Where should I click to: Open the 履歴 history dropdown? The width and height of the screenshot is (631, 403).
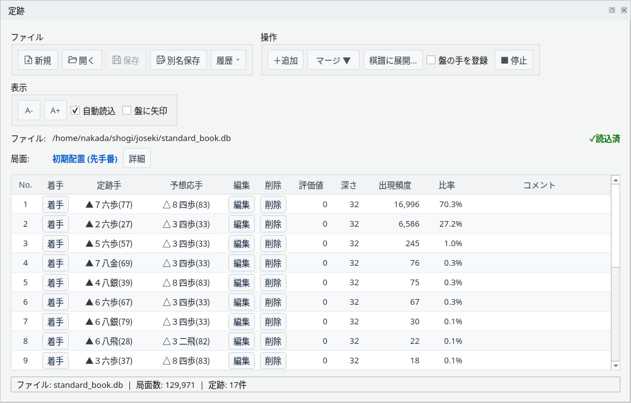pos(228,60)
